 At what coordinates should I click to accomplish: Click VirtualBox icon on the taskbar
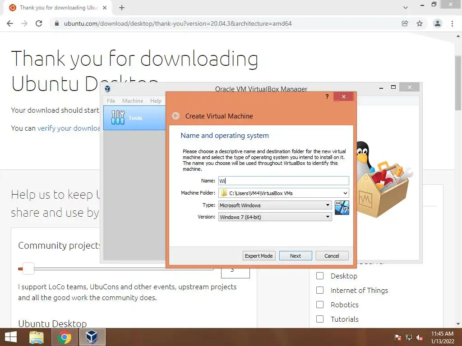coord(92,337)
